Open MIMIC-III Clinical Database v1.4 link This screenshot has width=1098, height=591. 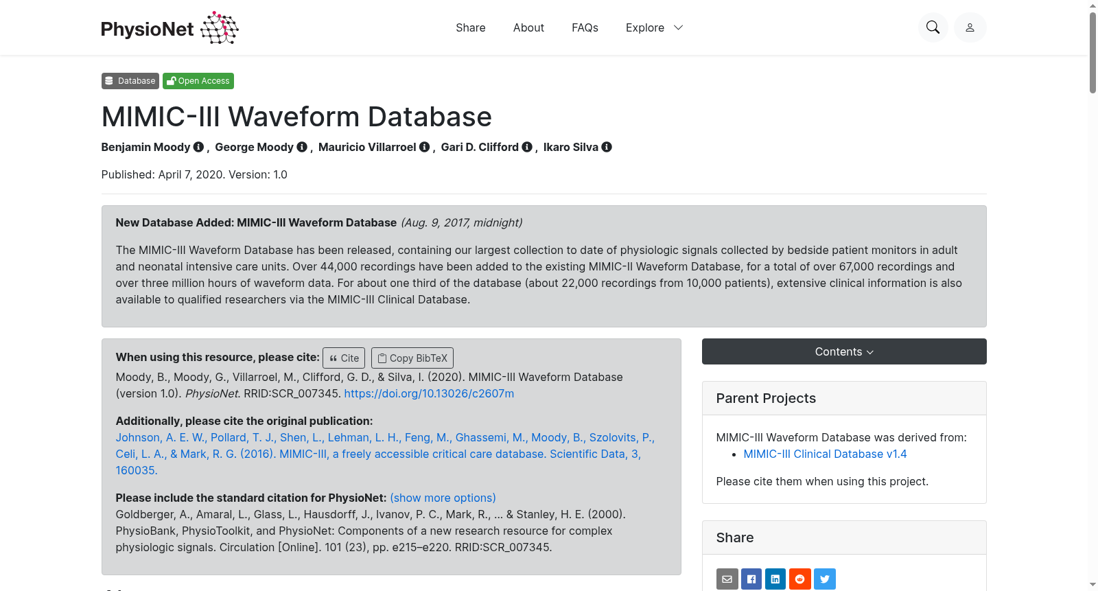pos(825,454)
